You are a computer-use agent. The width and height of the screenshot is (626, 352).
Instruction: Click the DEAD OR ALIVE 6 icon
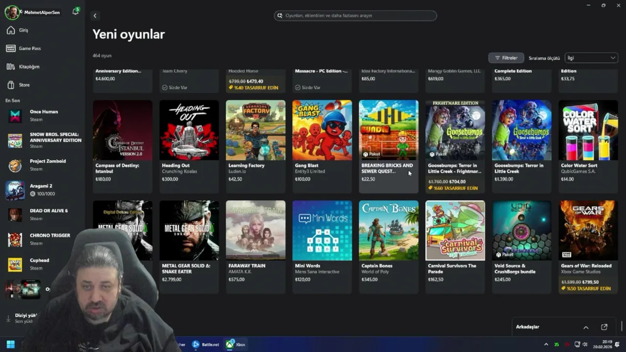pos(15,215)
